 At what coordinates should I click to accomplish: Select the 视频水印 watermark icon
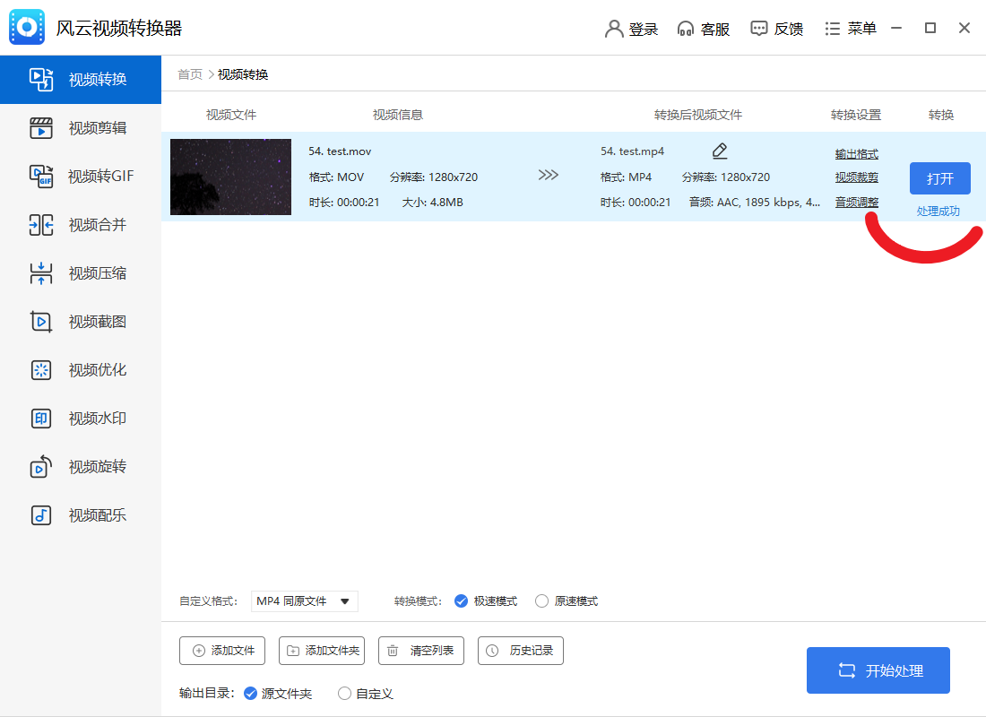click(x=41, y=419)
